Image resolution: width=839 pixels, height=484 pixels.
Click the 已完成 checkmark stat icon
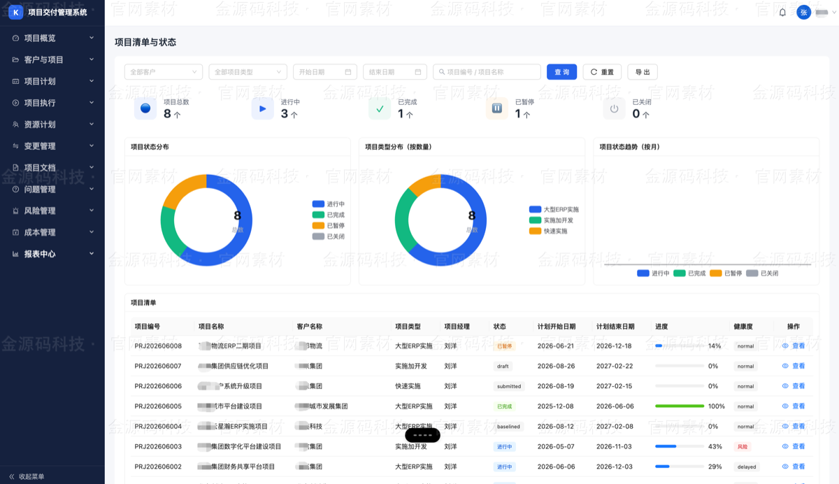380,108
